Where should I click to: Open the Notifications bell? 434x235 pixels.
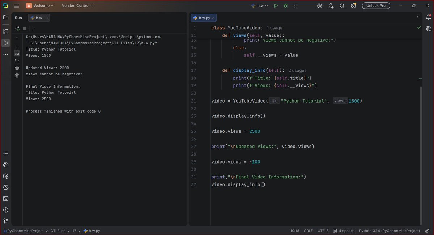click(x=429, y=17)
